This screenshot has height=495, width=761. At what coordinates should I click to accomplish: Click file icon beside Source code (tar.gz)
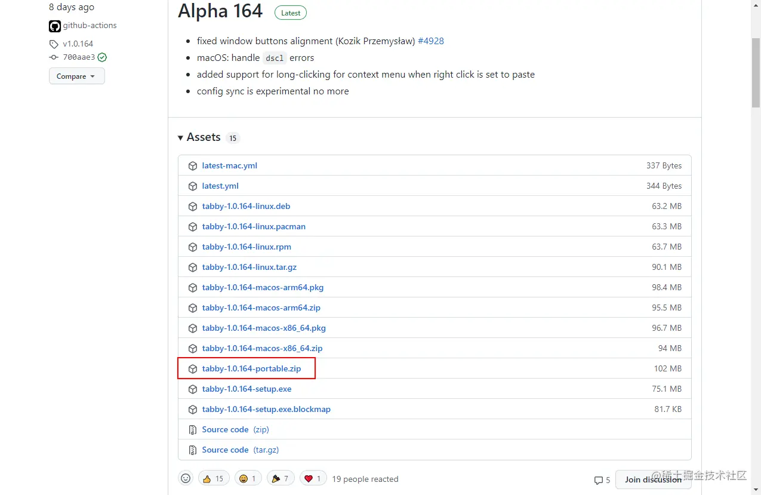point(193,450)
